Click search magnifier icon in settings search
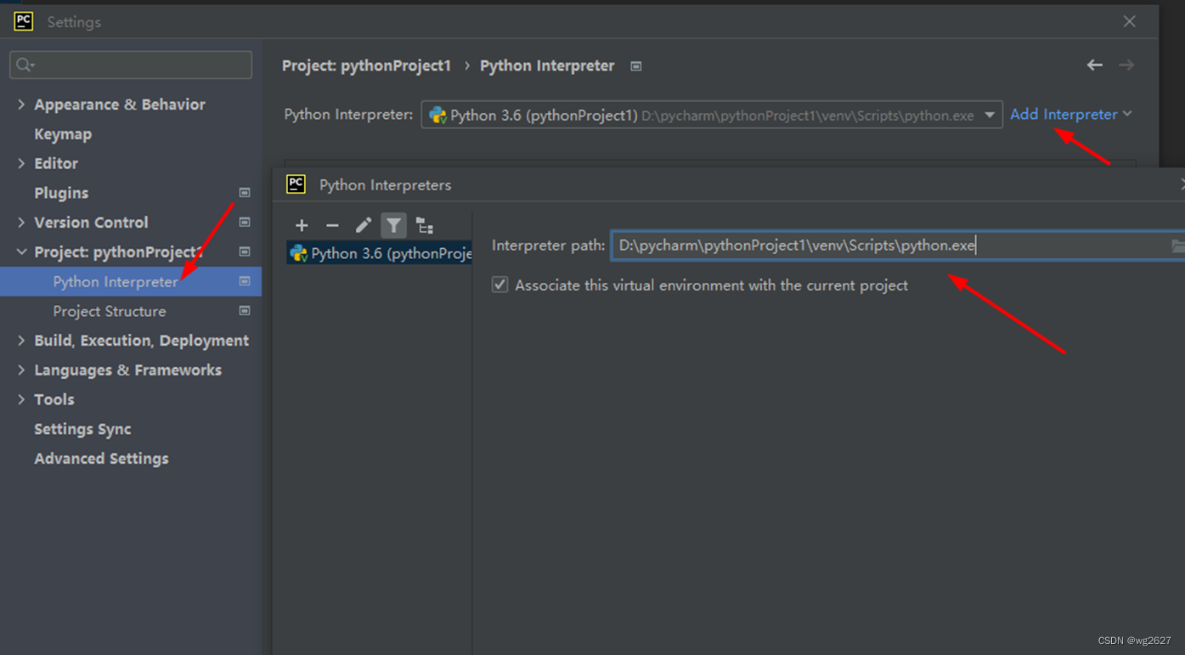Image resolution: width=1185 pixels, height=655 pixels. [25, 65]
